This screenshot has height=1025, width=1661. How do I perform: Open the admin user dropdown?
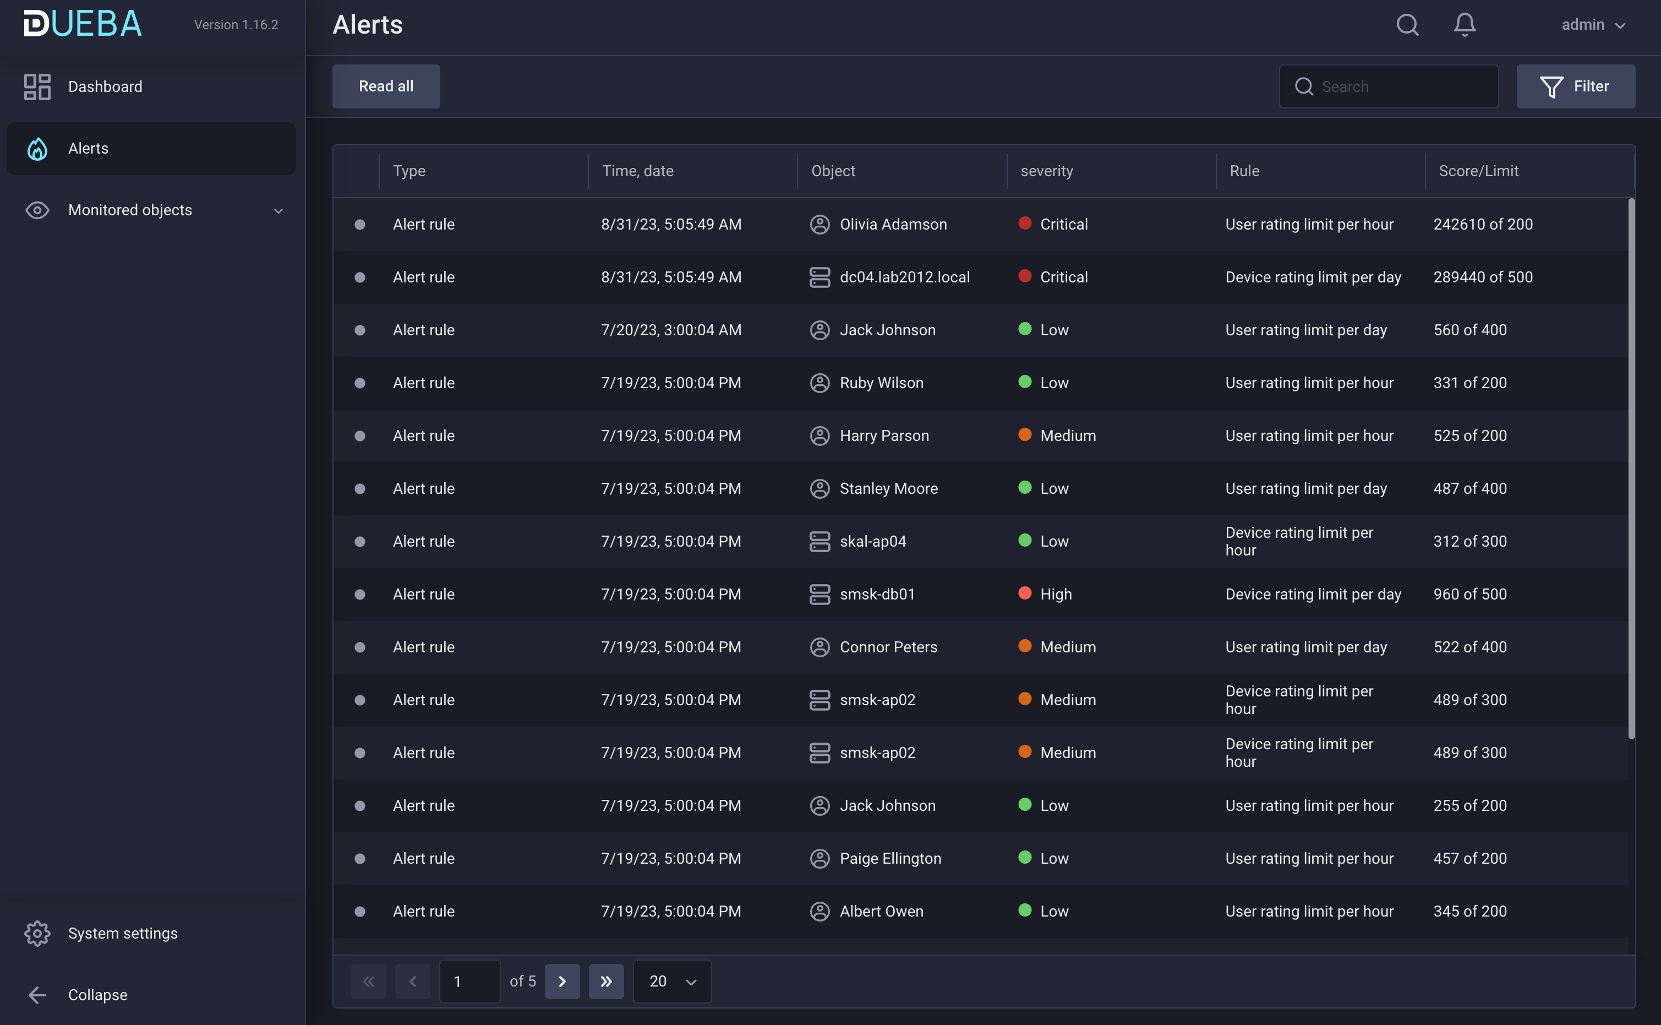pos(1593,25)
